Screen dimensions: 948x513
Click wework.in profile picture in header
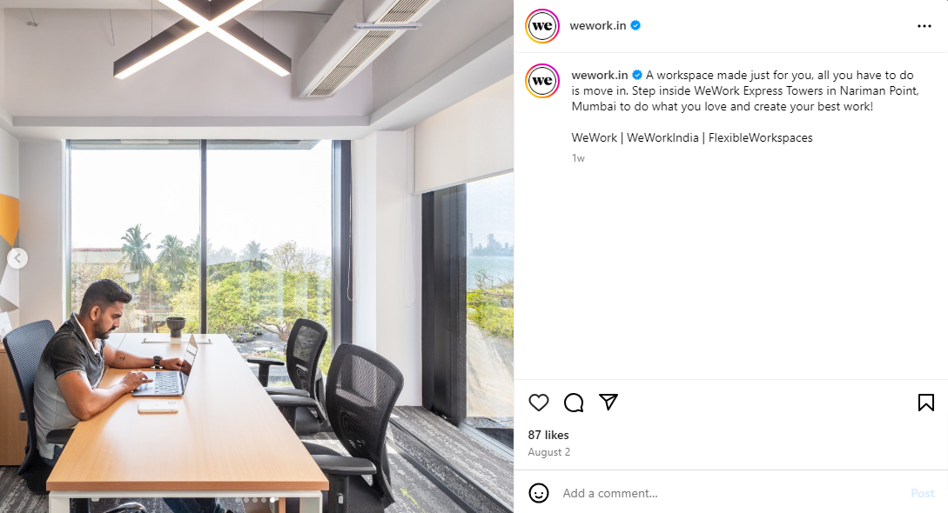(542, 26)
